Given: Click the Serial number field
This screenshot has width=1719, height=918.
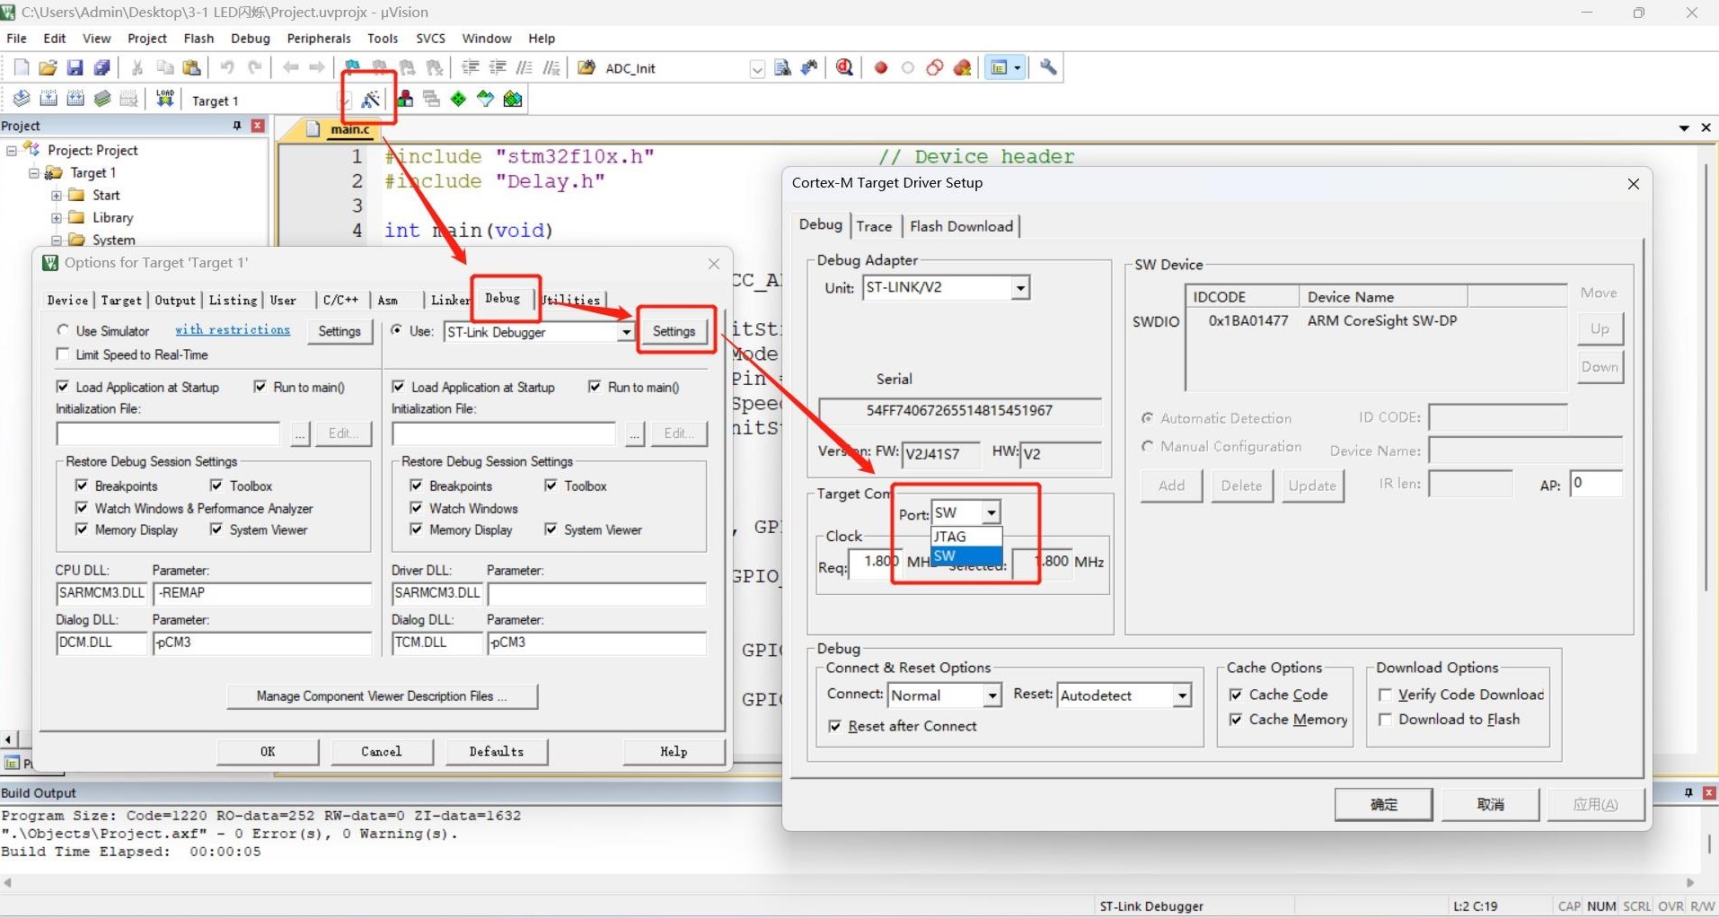Looking at the screenshot, I should [x=959, y=411].
